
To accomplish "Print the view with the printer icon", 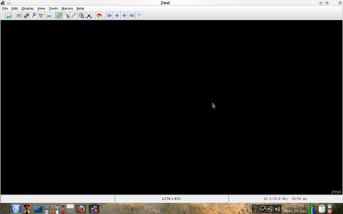I will click(x=49, y=16).
